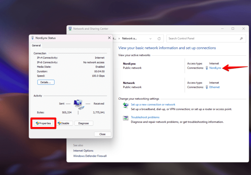Open connection Details
251x175 pixels.
click(46, 82)
